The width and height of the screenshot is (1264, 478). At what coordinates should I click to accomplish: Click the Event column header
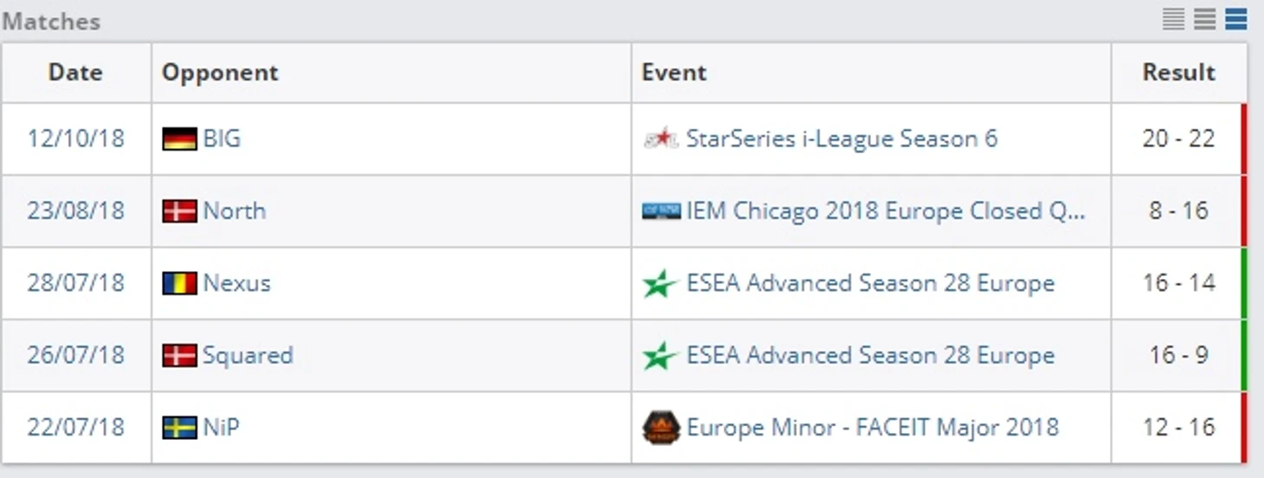click(x=674, y=72)
